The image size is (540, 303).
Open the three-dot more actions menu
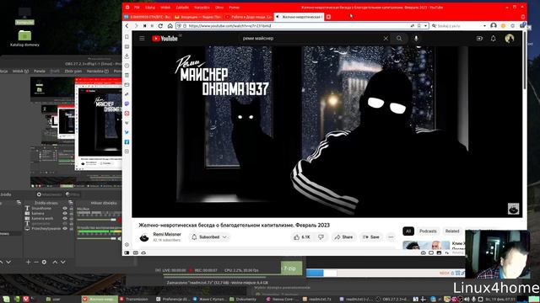coord(391,237)
